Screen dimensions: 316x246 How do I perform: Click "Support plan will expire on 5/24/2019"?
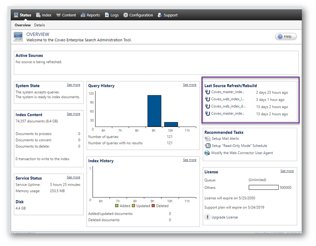pos(234,207)
